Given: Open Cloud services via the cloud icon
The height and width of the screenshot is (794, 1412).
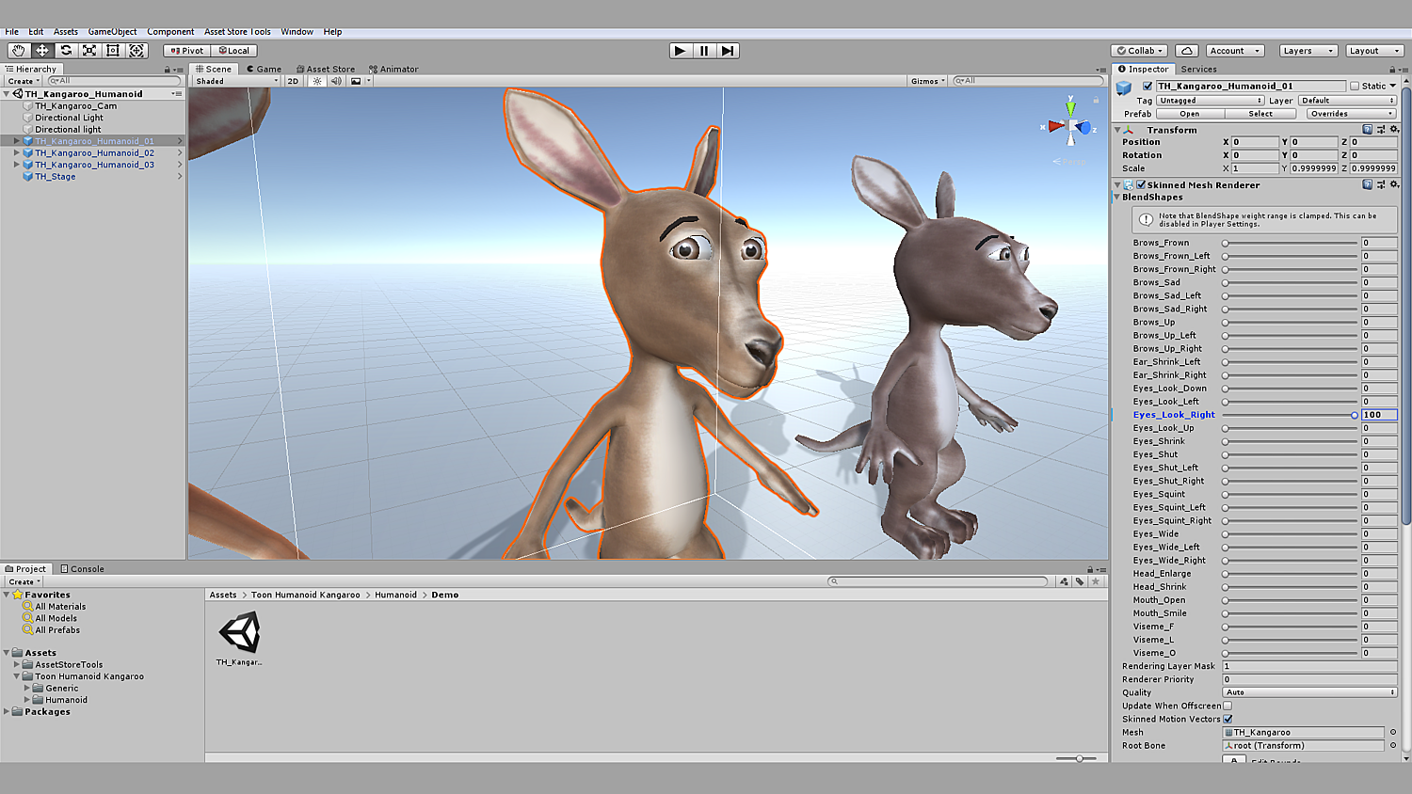Looking at the screenshot, I should 1187,51.
